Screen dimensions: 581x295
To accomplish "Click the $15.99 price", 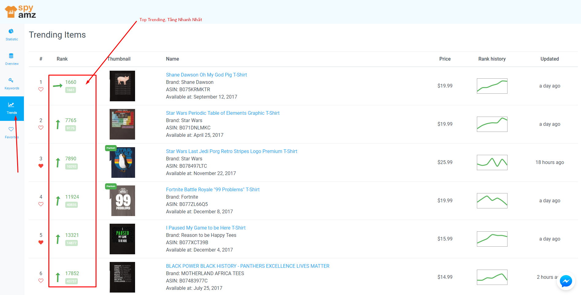I will pyautogui.click(x=445, y=239).
